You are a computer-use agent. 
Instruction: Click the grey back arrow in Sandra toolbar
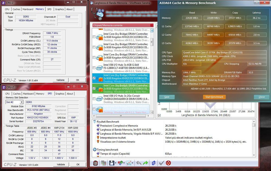pos(138,163)
